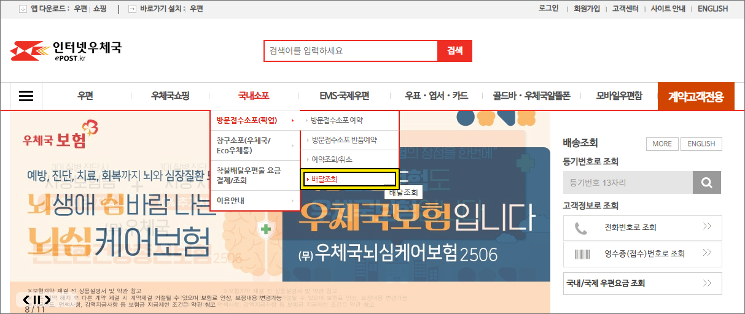Open the 모바일우편함 menu
Viewport: 745px width, 314px height.
619,96
